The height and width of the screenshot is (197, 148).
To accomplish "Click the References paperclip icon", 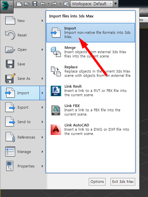I will click(x=10, y=137).
